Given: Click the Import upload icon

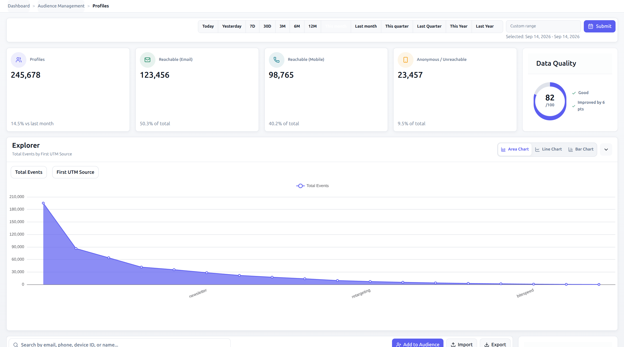Looking at the screenshot, I should point(453,345).
